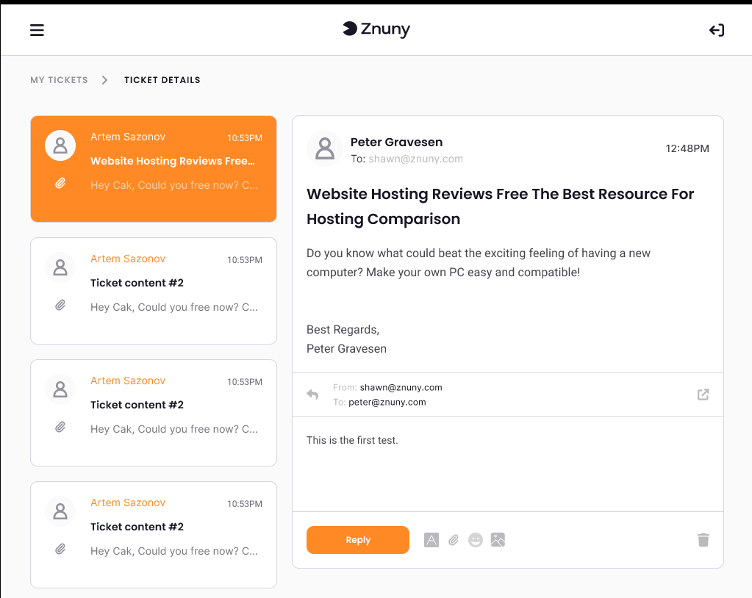752x598 pixels.
Task: Open the emoji picker
Action: click(x=476, y=540)
